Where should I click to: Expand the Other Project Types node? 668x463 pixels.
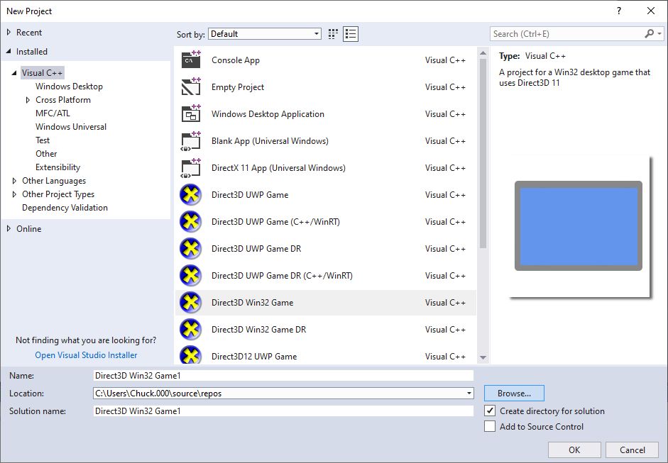click(x=14, y=194)
